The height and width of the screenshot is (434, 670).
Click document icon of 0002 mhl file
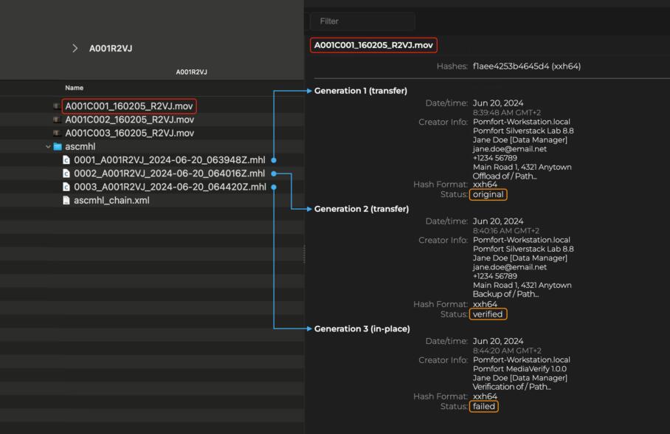tap(66, 173)
